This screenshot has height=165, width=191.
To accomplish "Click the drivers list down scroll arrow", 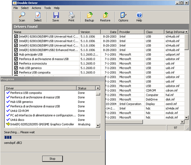I will [x=186, y=117].
